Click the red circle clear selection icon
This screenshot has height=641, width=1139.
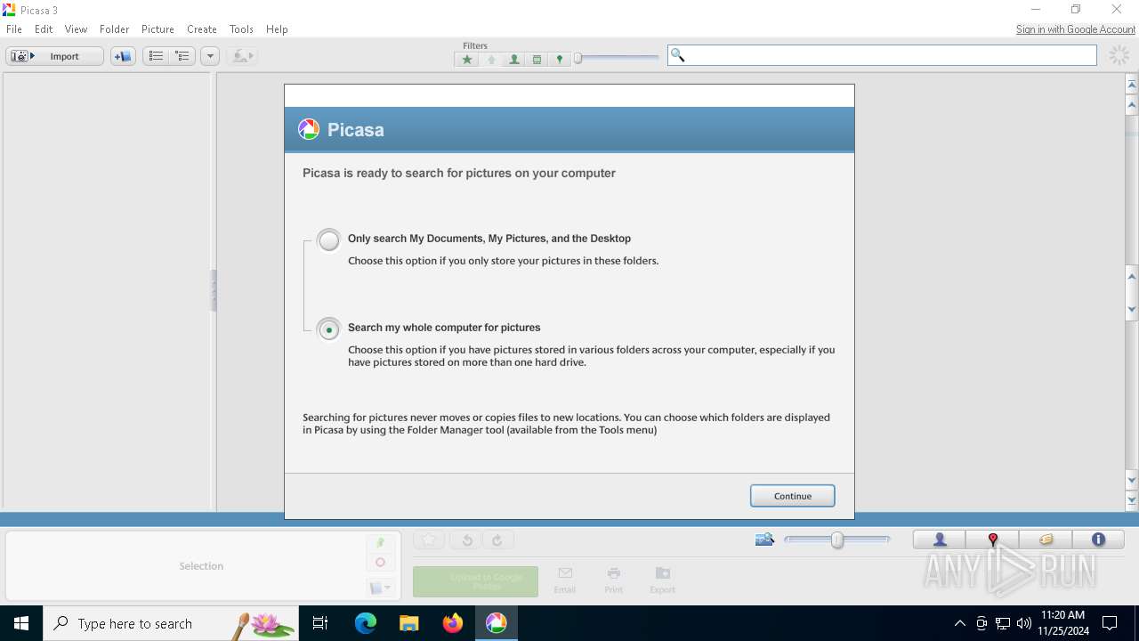[x=380, y=563]
